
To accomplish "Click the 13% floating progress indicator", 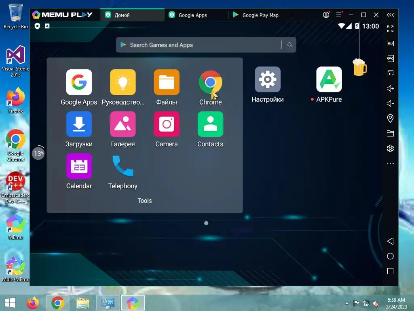I will [x=38, y=153].
